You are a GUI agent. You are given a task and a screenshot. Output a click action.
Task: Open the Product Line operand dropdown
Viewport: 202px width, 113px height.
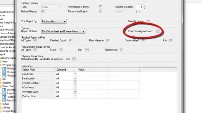tap(75, 96)
